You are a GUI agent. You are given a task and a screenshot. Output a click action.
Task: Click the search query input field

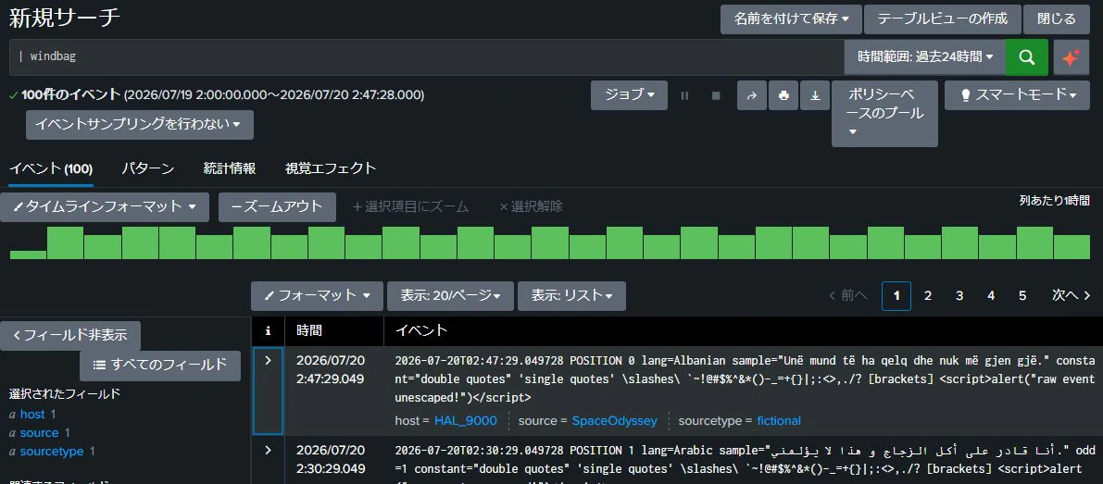426,57
